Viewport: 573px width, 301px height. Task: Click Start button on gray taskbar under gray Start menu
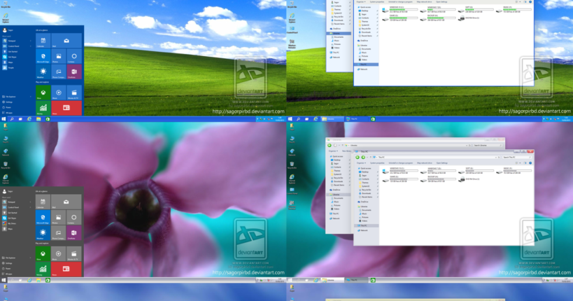pyautogui.click(x=3, y=280)
